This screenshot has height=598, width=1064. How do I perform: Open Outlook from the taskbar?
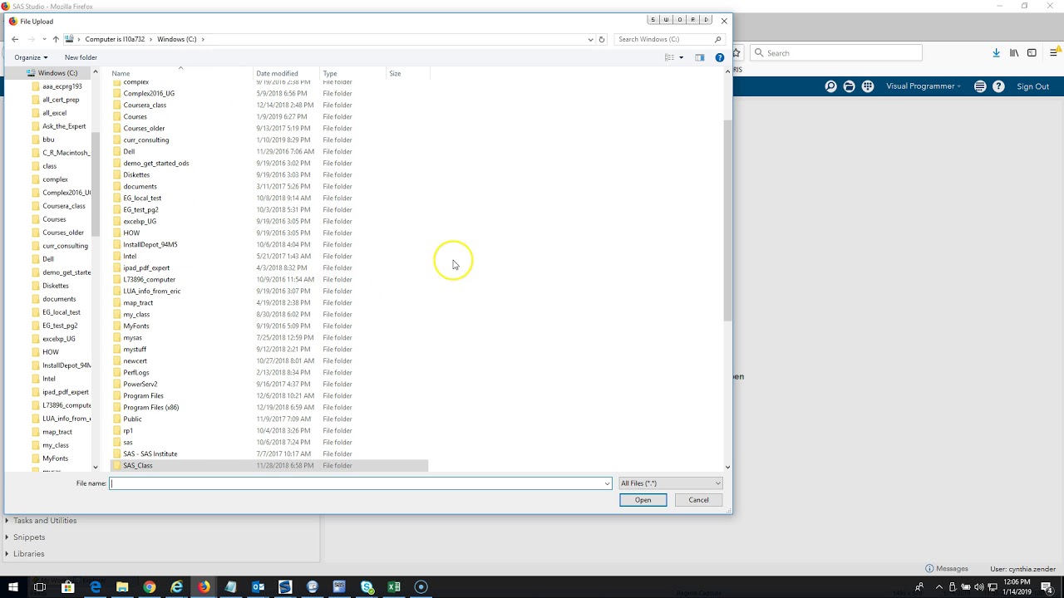coord(258,587)
